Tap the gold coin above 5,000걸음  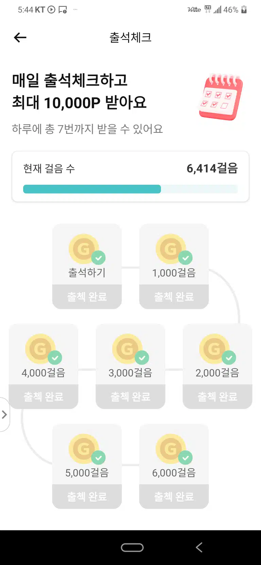[84, 449]
